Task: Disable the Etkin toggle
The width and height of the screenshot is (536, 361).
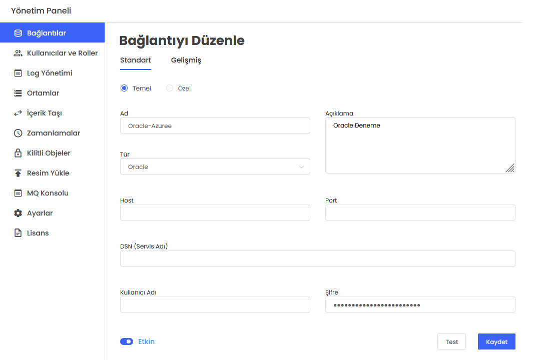Action: [127, 341]
